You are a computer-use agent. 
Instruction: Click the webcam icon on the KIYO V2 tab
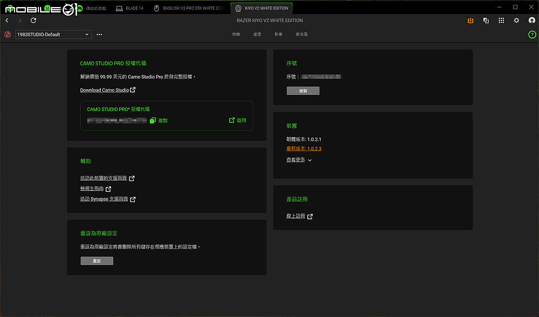238,8
